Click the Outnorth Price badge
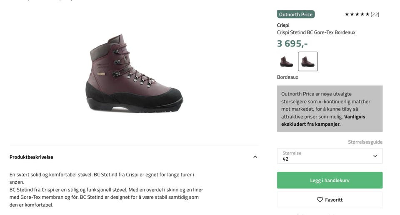 point(295,14)
